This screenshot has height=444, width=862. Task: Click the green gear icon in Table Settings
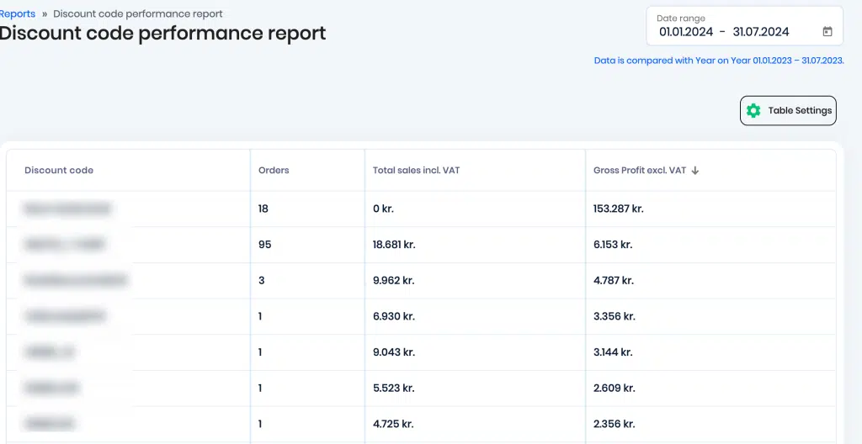[x=753, y=110]
